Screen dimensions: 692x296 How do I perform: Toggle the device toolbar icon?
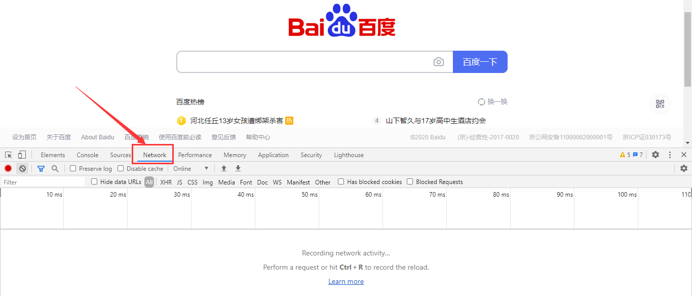(22, 155)
